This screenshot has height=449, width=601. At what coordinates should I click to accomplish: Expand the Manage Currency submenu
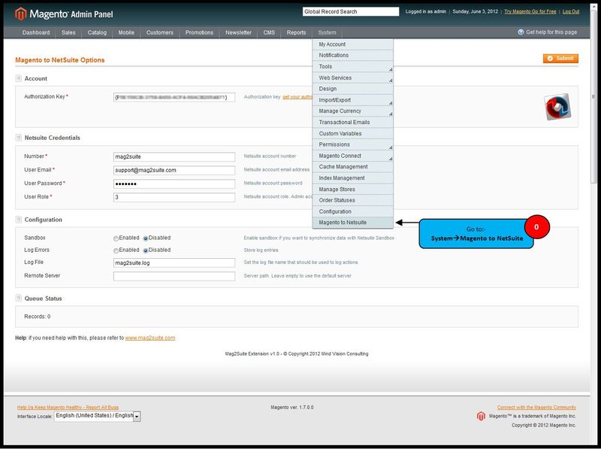[x=352, y=111]
